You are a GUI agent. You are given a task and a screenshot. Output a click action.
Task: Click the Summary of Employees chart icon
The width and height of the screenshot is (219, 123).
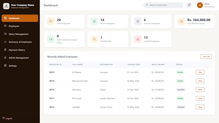point(5,42)
